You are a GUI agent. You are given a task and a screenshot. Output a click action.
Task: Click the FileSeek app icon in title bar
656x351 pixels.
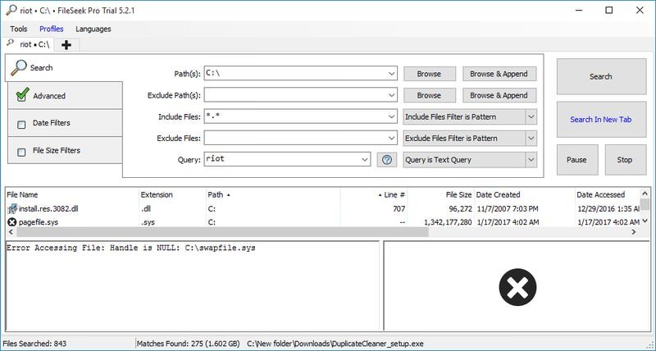(8, 11)
